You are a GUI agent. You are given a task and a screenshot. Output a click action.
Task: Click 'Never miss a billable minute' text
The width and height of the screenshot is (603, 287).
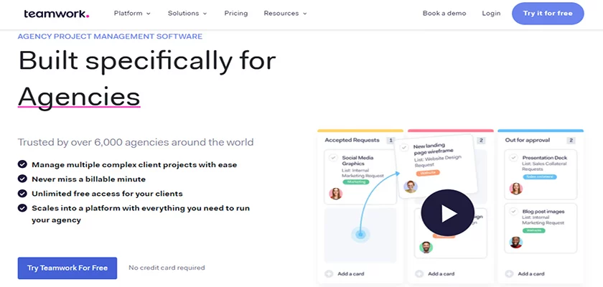(89, 179)
